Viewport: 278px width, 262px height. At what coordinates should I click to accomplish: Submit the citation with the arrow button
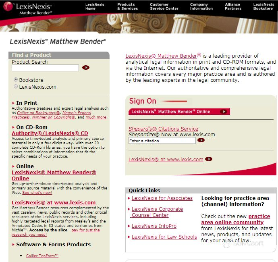point(201,140)
